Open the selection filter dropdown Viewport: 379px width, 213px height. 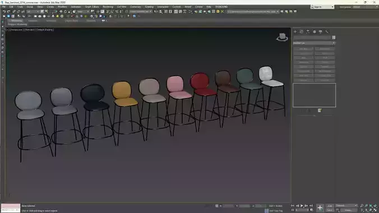33,11
